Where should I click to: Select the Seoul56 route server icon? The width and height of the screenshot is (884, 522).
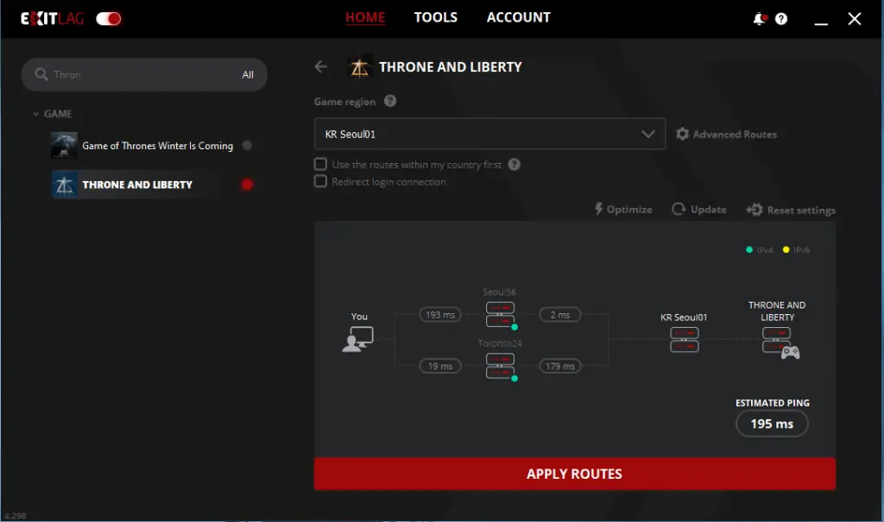500,315
